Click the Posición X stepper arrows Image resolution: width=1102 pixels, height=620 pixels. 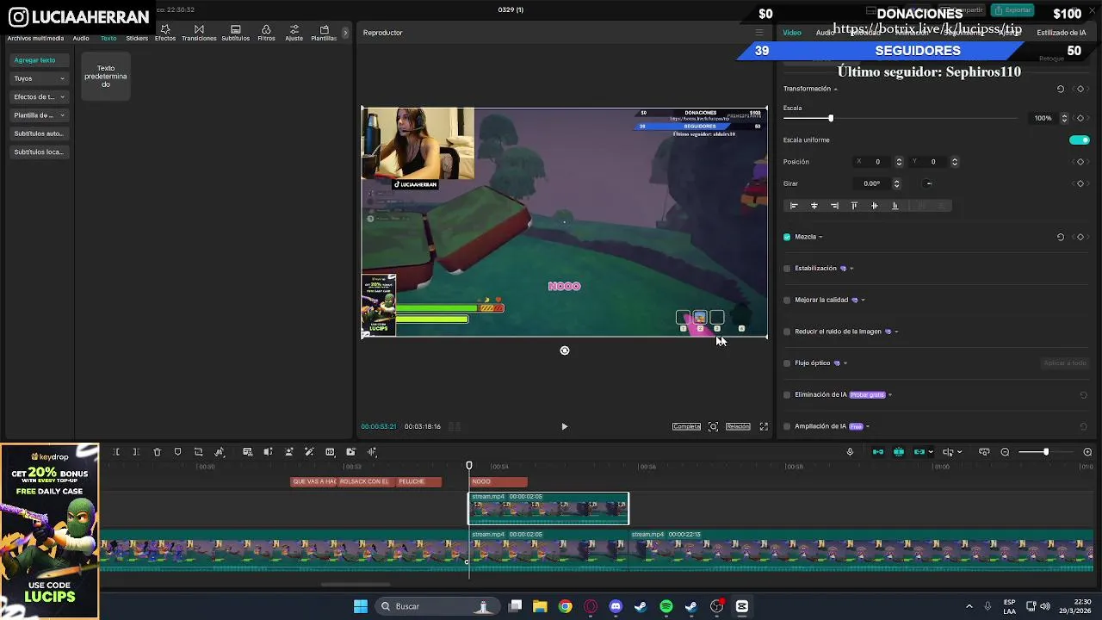click(899, 162)
